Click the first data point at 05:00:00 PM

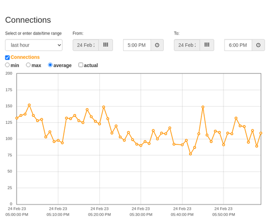tap(17, 118)
